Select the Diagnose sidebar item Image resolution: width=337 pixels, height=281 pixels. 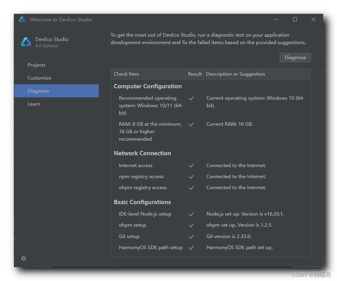pos(39,91)
